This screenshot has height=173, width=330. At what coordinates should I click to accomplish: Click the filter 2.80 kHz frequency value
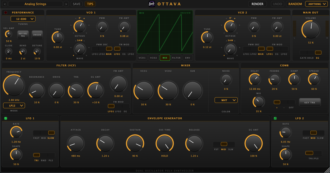14,100
